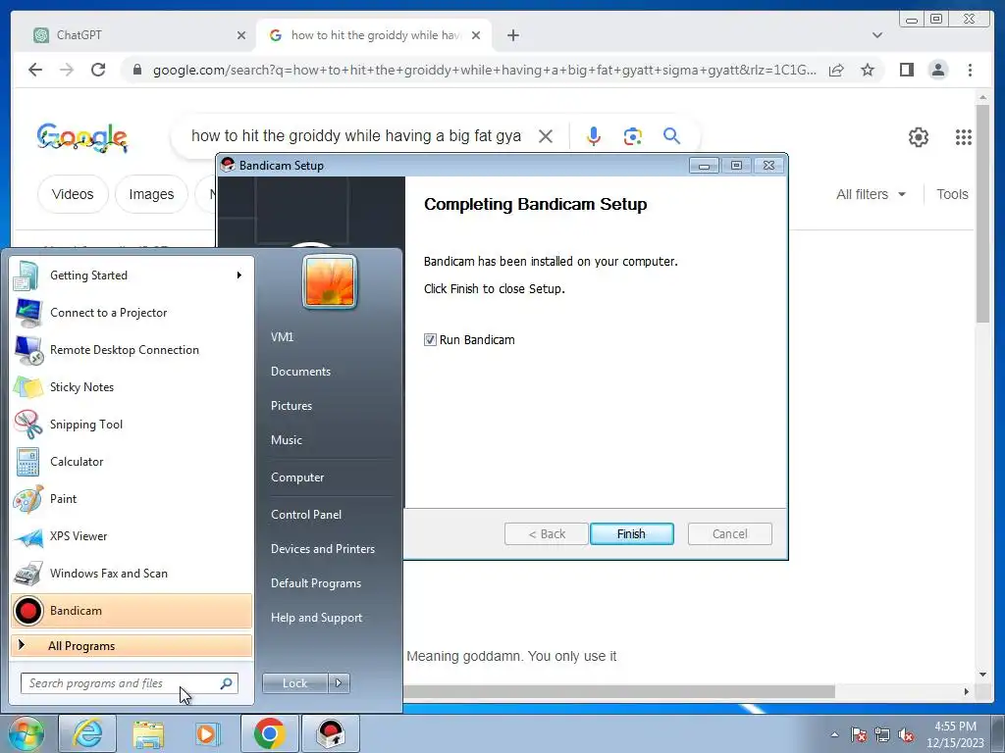The image size is (1005, 753).
Task: Click the muted volume tray icon
Action: point(906,735)
